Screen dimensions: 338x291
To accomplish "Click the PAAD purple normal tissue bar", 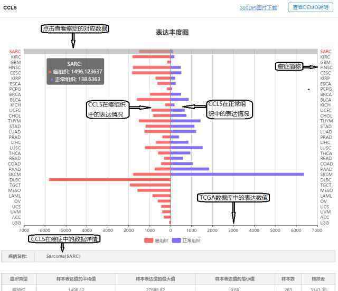I will (190, 169).
